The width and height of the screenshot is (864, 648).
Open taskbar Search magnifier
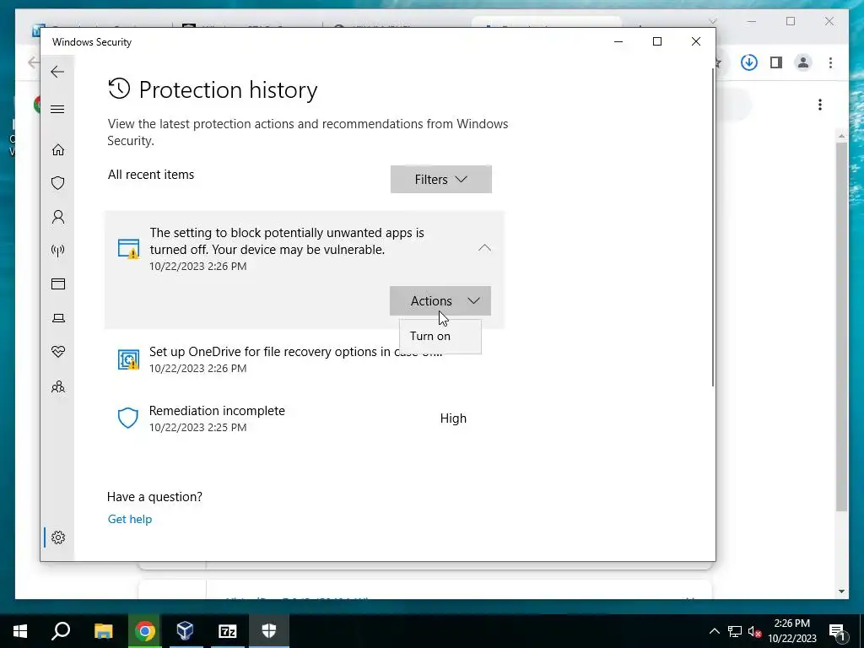(61, 631)
